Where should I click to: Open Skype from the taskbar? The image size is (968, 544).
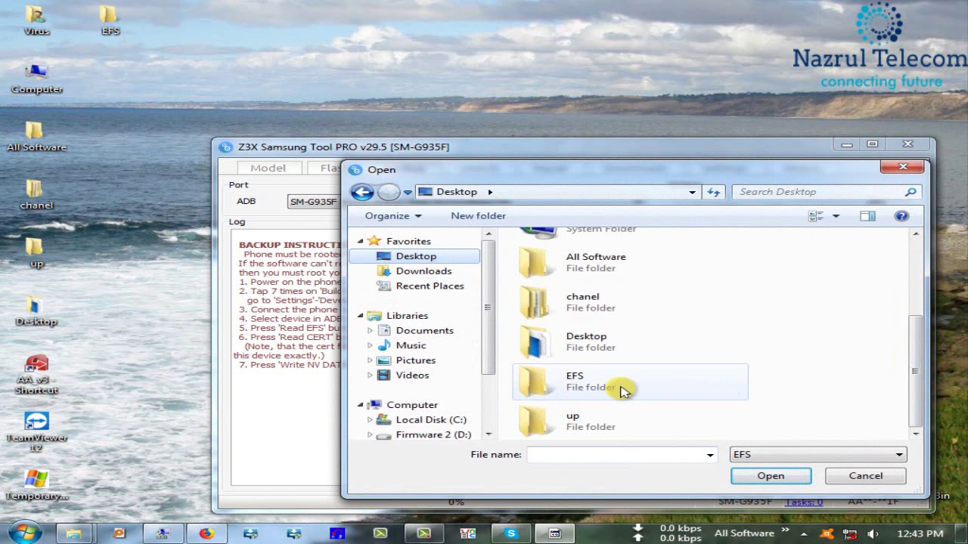tap(511, 533)
